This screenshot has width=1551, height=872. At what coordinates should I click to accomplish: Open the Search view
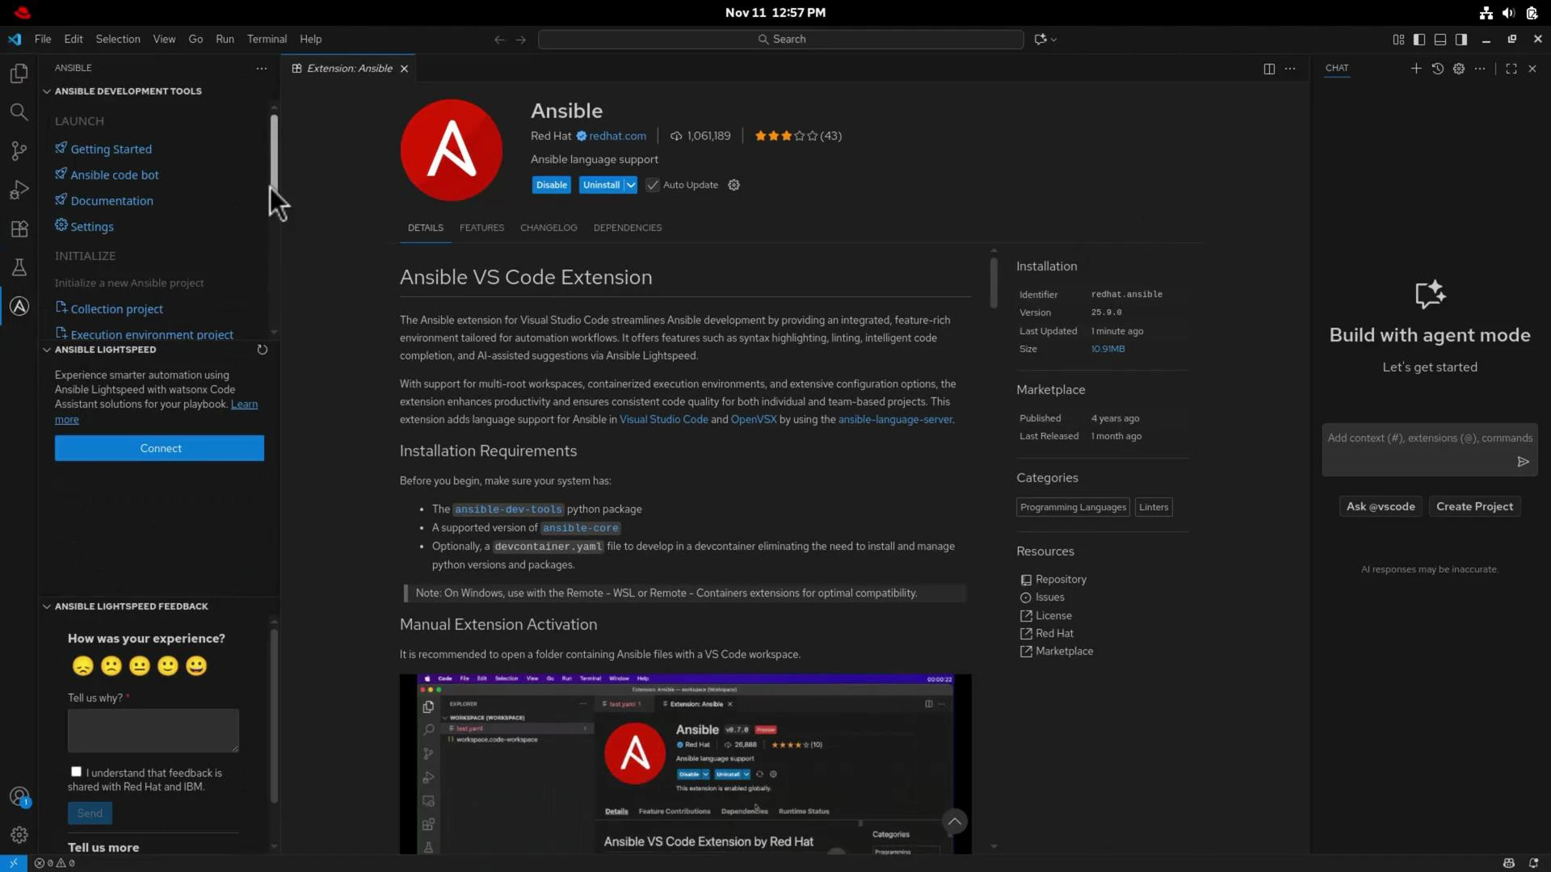19,112
